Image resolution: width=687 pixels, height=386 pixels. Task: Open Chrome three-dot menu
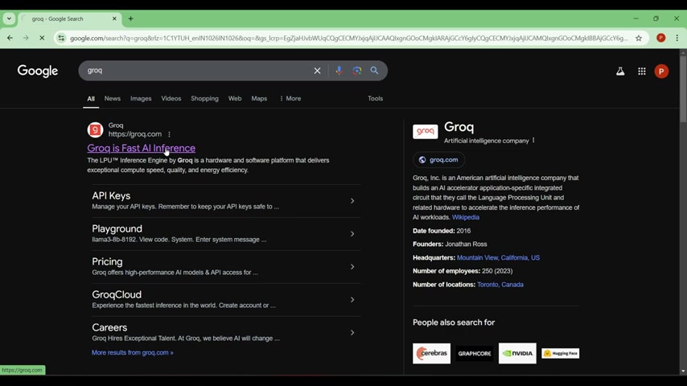[677, 38]
